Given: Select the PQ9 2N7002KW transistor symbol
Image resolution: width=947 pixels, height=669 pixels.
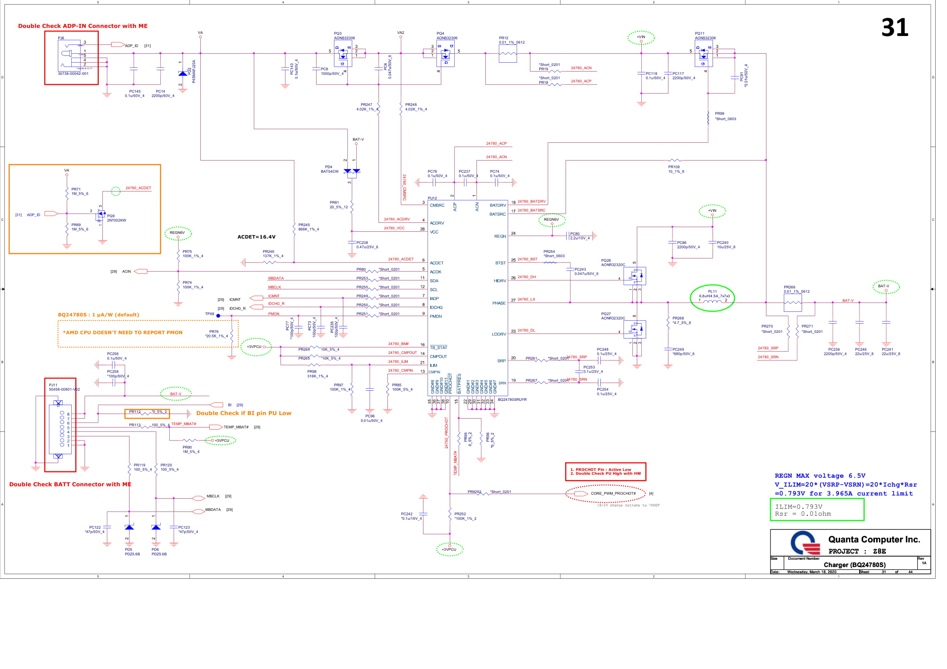Looking at the screenshot, I should [x=101, y=214].
